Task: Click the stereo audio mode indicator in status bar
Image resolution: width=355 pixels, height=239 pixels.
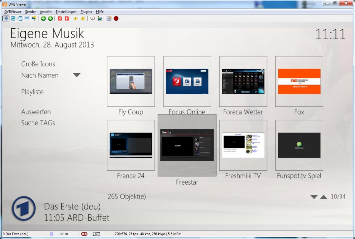Action: pos(84,234)
